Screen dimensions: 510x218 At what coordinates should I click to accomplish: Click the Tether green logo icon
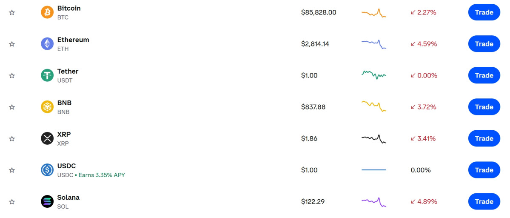pos(47,75)
